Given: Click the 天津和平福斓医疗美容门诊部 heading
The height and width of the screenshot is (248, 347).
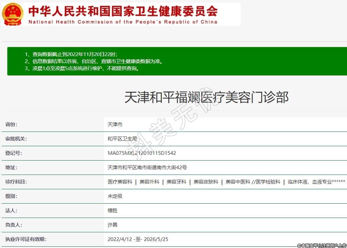Looking at the screenshot, I should (206, 97).
